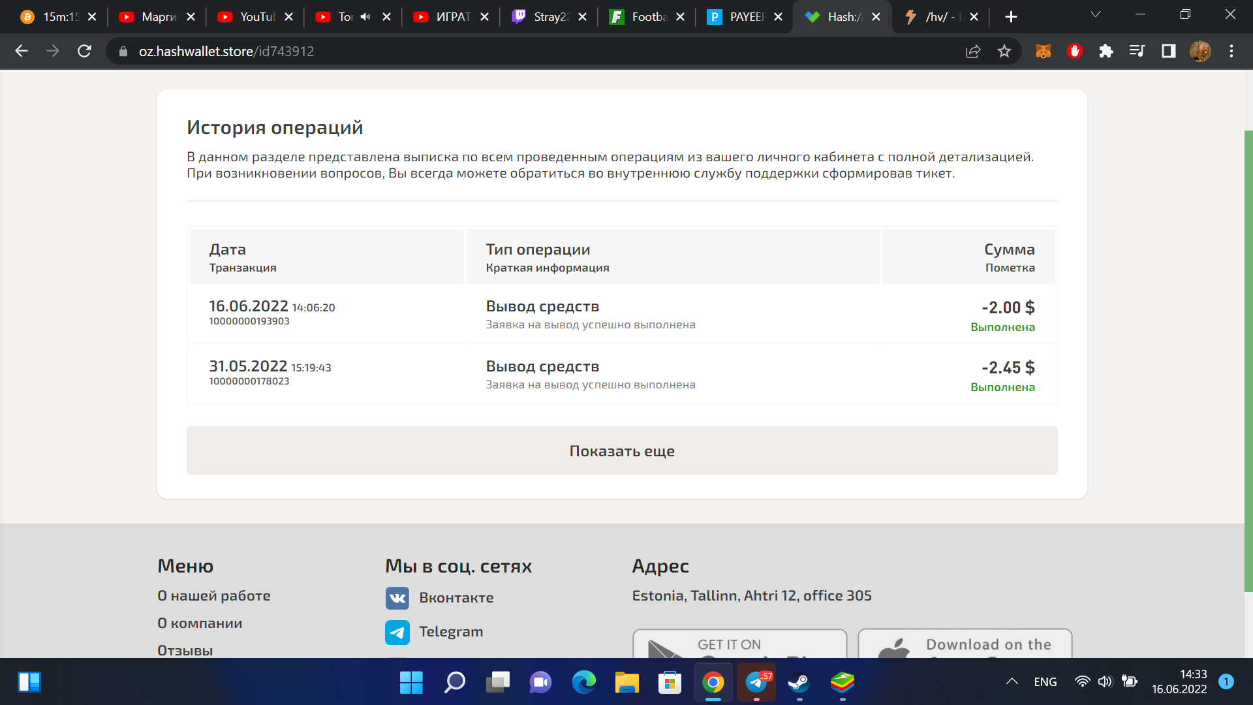Viewport: 1253px width, 705px height.
Task: Show hidden system tray icons
Action: click(1012, 681)
